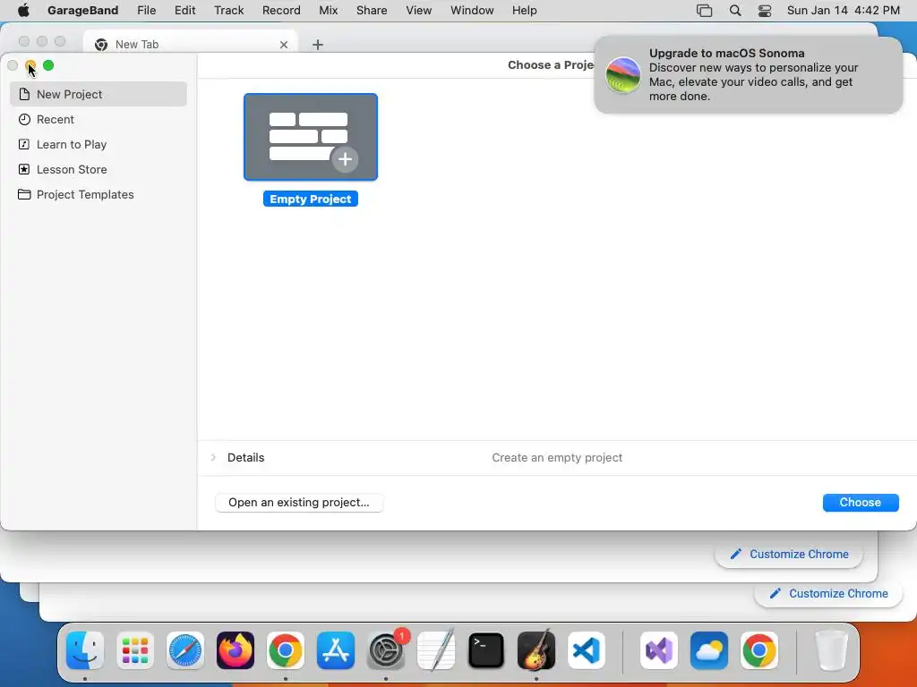Viewport: 917px width, 687px height.
Task: Click Open an existing project button
Action: coord(299,503)
